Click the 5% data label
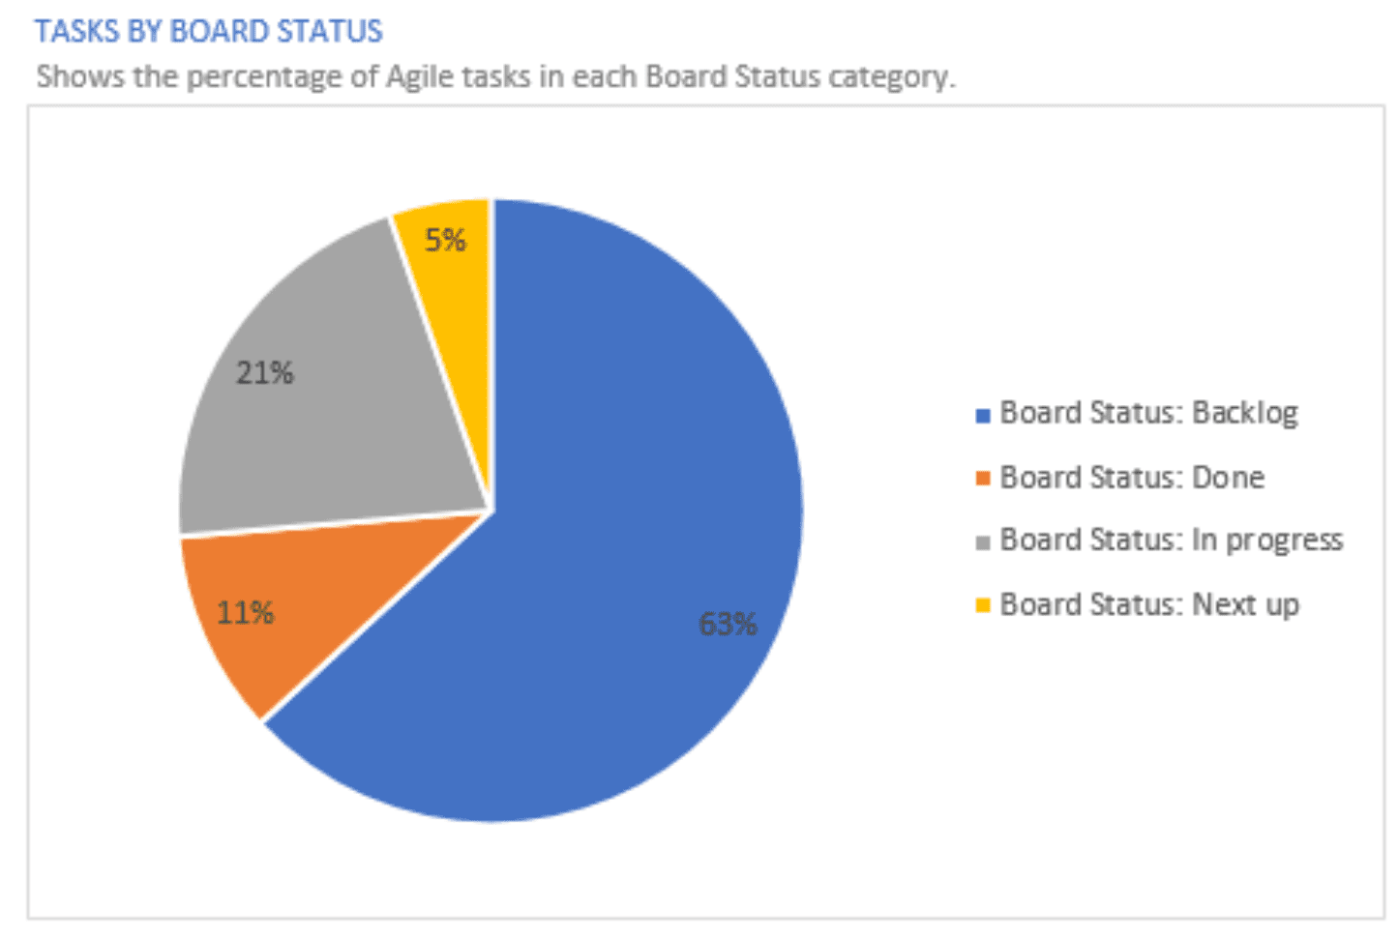Viewport: 1398px width, 937px height. click(445, 240)
